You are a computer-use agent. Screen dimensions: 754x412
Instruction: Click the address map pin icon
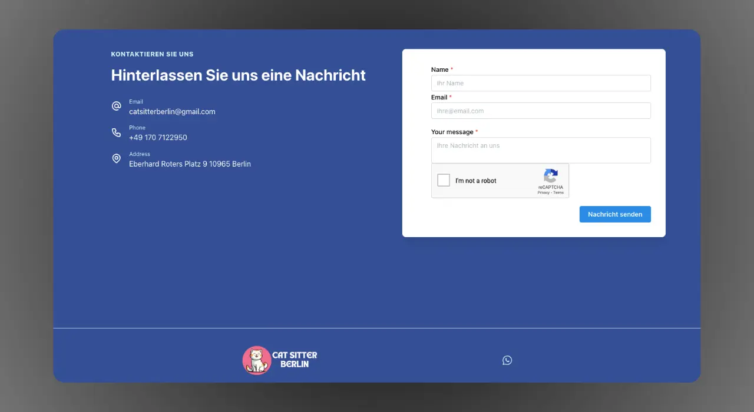tap(117, 158)
